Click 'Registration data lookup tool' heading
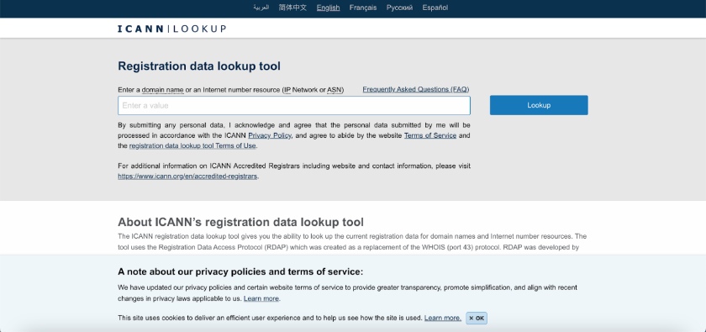The width and height of the screenshot is (706, 332). [x=199, y=66]
